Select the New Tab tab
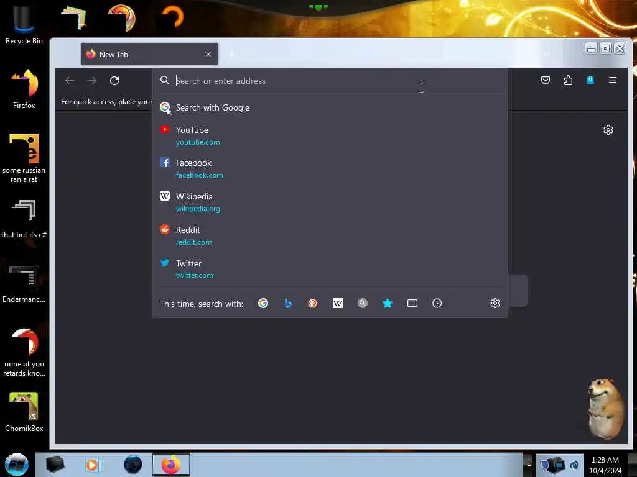Viewport: 637px width, 477px height. (x=149, y=54)
